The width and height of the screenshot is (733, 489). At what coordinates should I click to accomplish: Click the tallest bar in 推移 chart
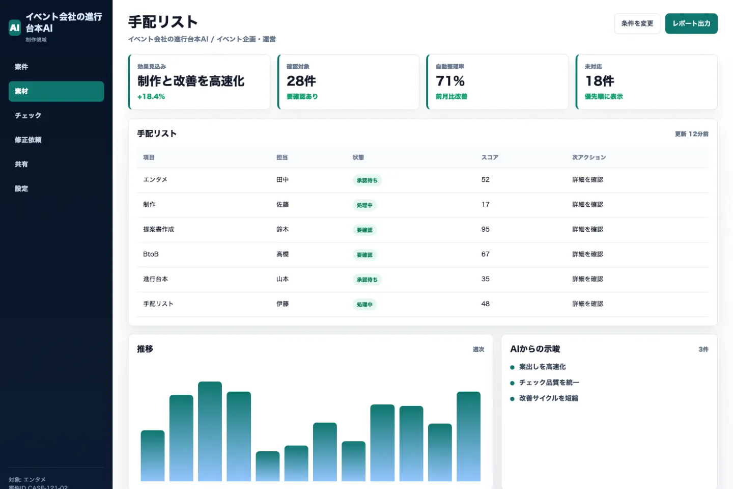click(x=210, y=431)
